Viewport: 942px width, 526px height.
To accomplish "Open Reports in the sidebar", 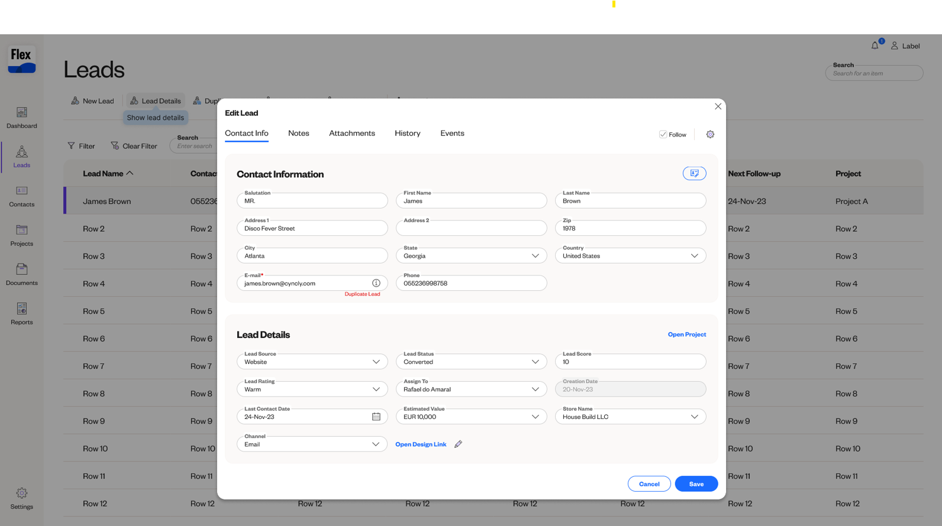I will coord(22,314).
